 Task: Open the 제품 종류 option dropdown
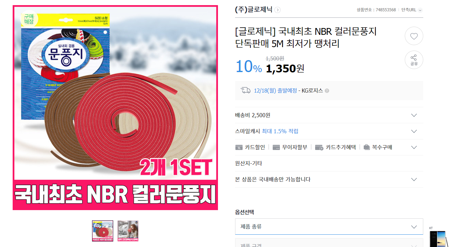click(329, 227)
